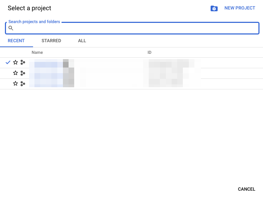Select the second project's name
Viewport: 263px width, 197px height.
point(51,73)
